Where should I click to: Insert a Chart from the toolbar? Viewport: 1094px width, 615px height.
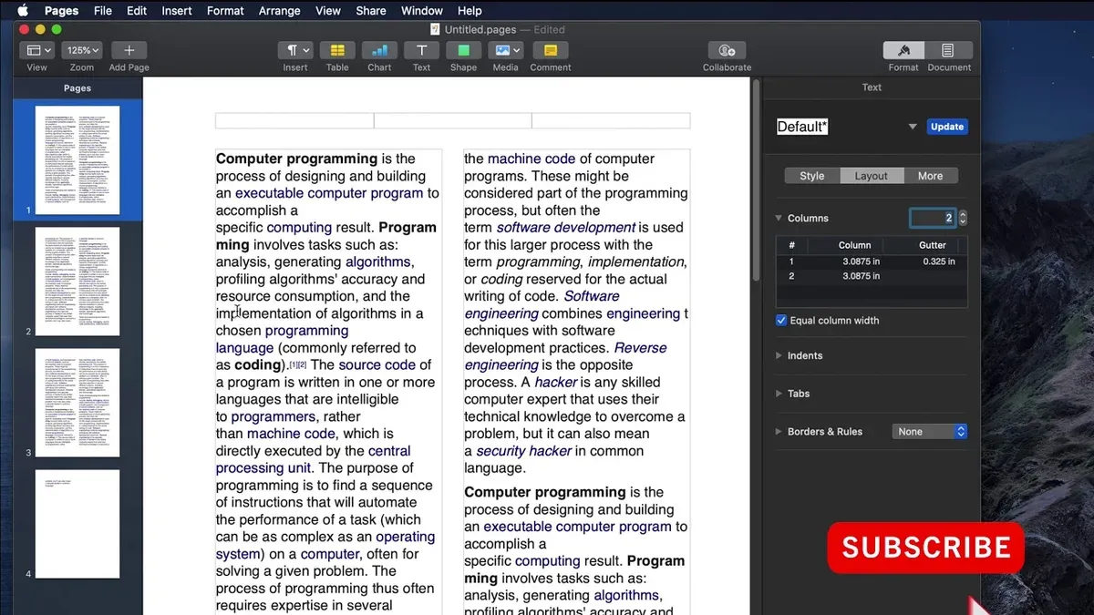[x=379, y=50]
